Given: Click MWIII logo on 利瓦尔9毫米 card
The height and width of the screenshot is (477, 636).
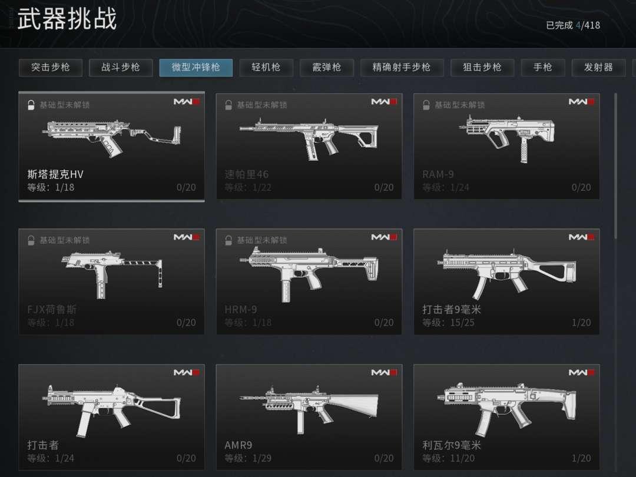Looking at the screenshot, I should (581, 372).
